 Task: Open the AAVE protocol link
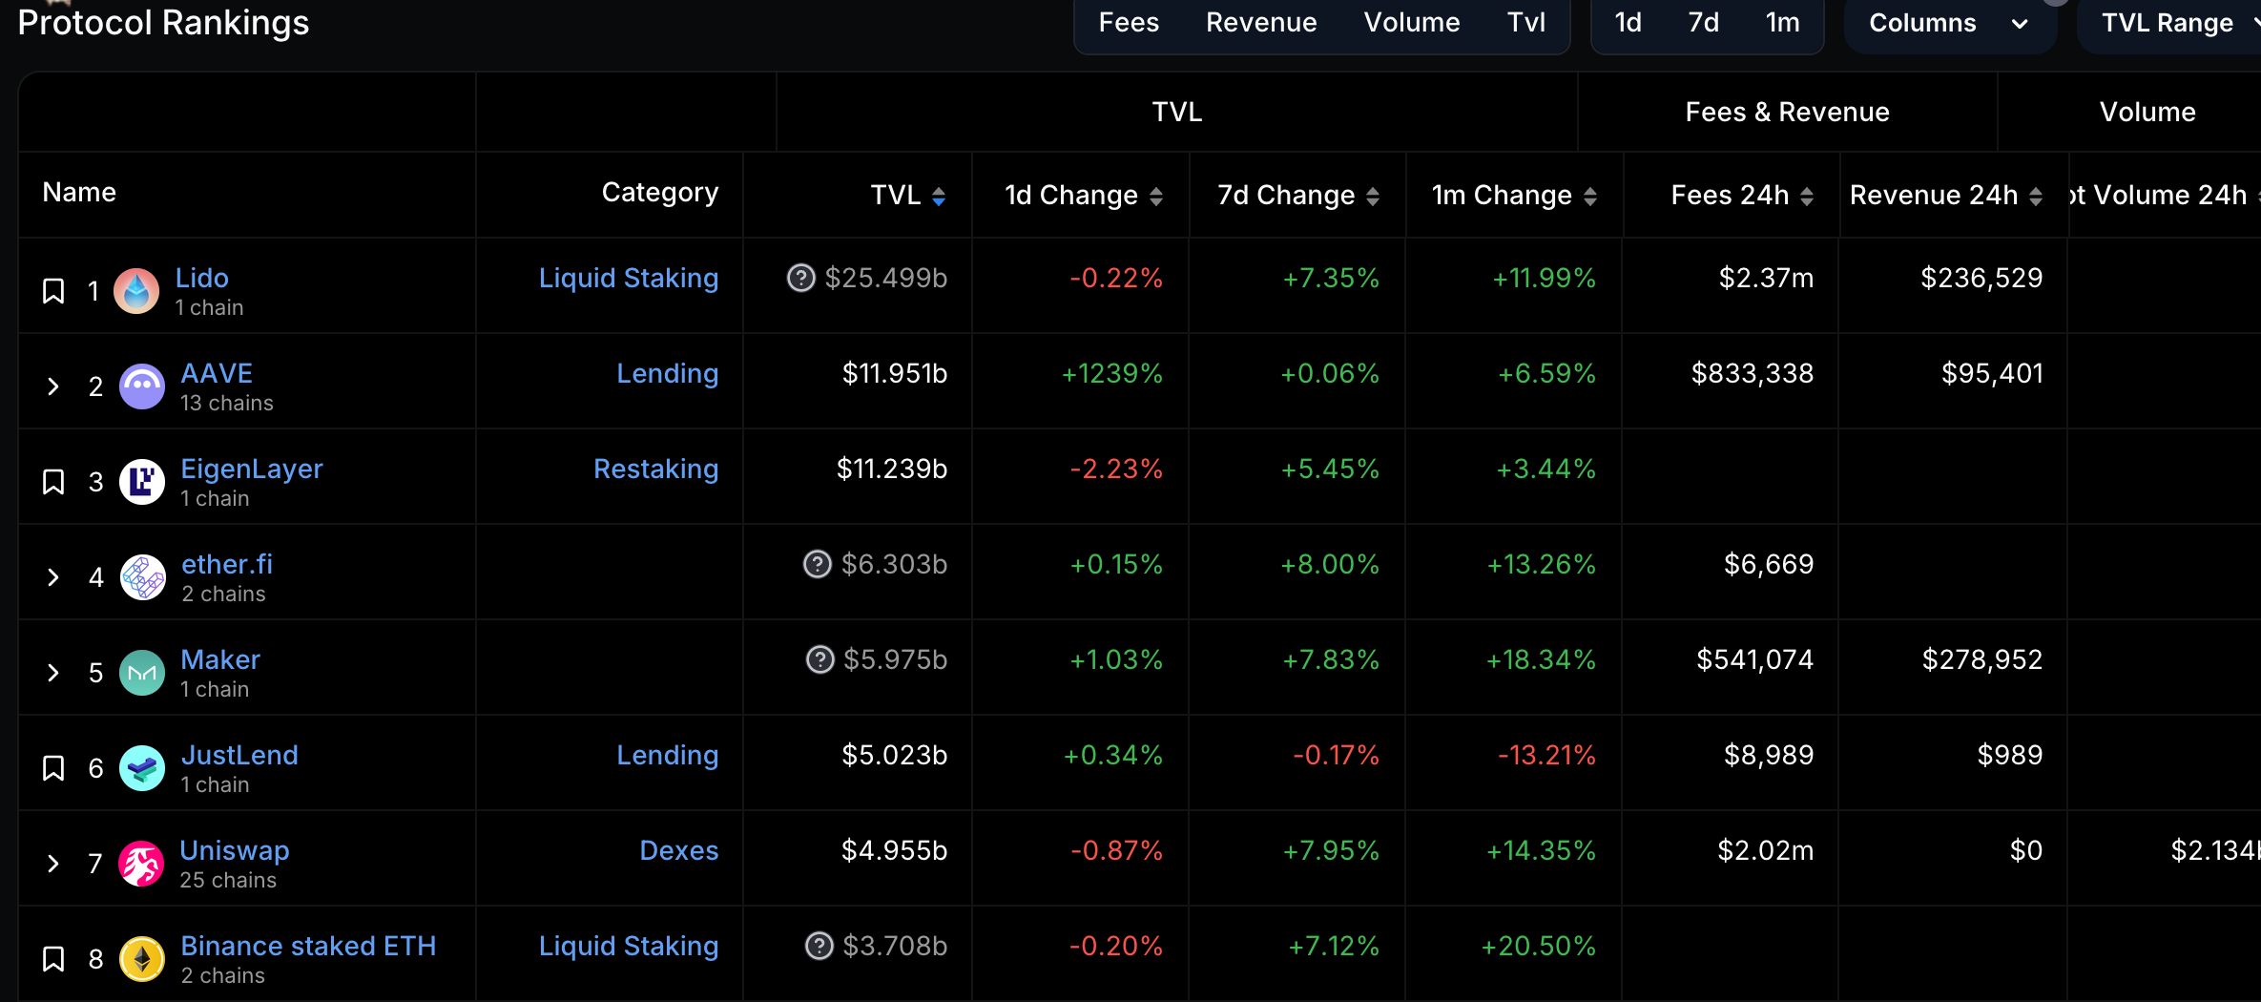tap(217, 373)
